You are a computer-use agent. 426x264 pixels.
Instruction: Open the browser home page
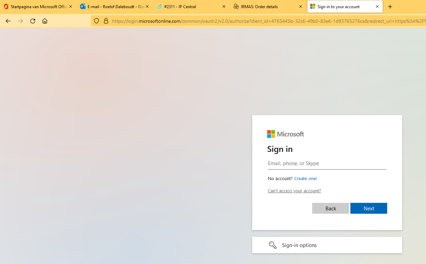tap(45, 21)
